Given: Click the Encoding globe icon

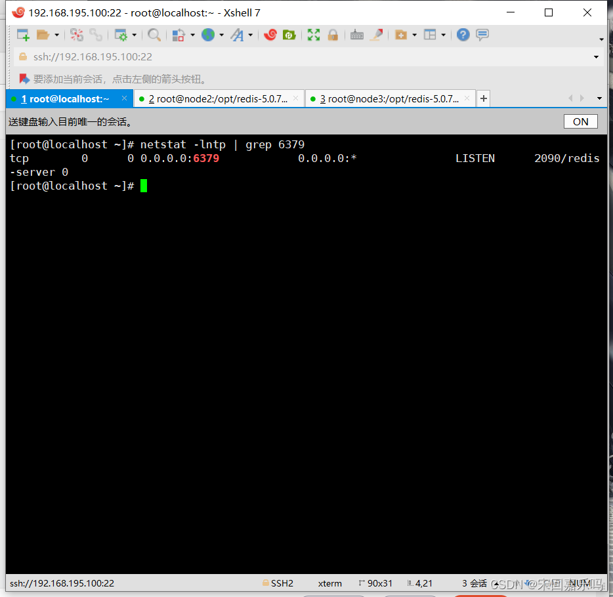Looking at the screenshot, I should click(208, 35).
